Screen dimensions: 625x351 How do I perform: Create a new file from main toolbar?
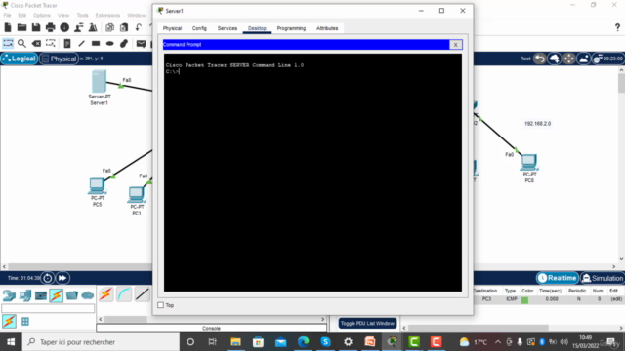8,27
